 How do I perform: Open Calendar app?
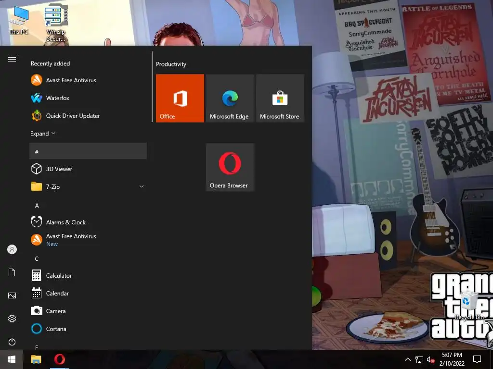88,294
